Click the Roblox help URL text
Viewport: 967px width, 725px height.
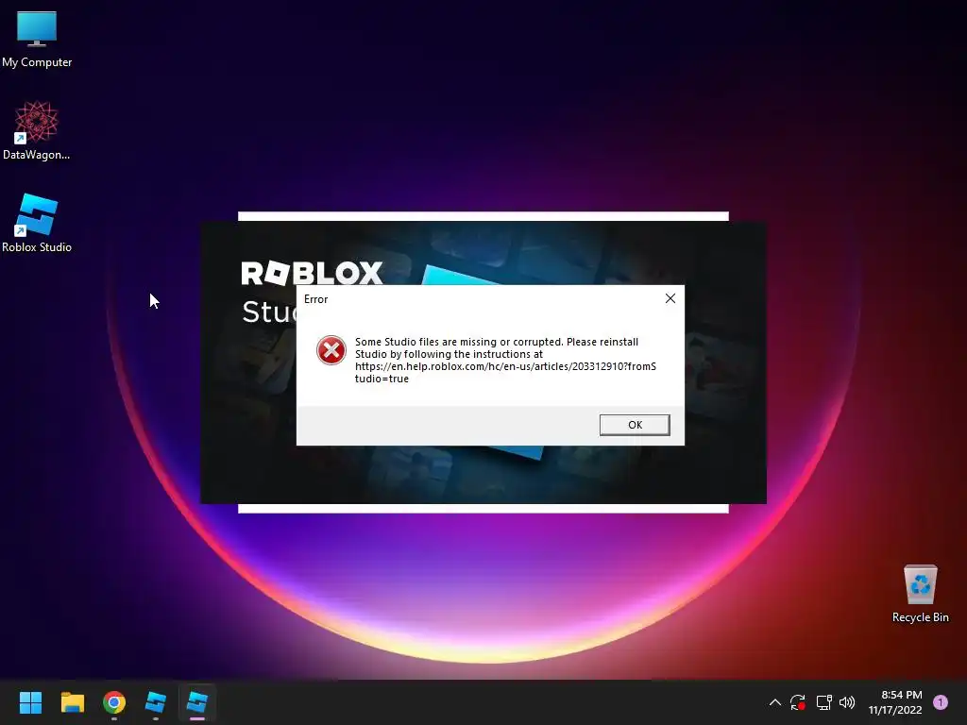pos(505,372)
